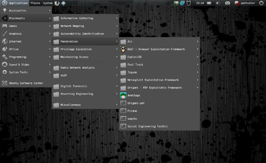Expand the Inguma submenu arrow
The image size is (266, 163).
(198, 72)
